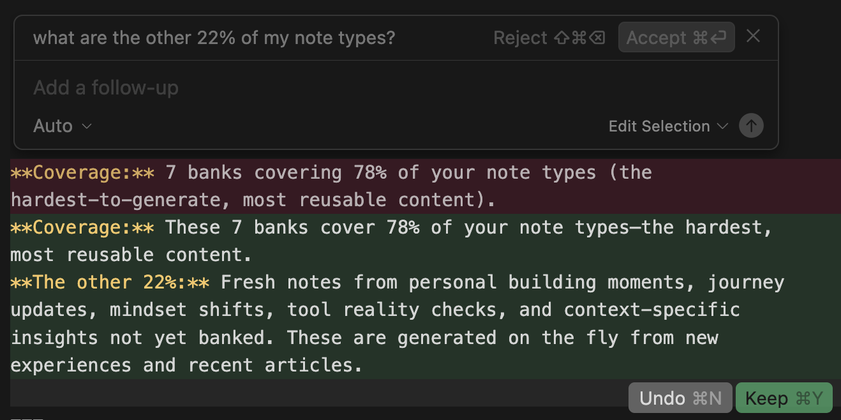Click 'context-specific' in the added paragraph

tap(651, 310)
